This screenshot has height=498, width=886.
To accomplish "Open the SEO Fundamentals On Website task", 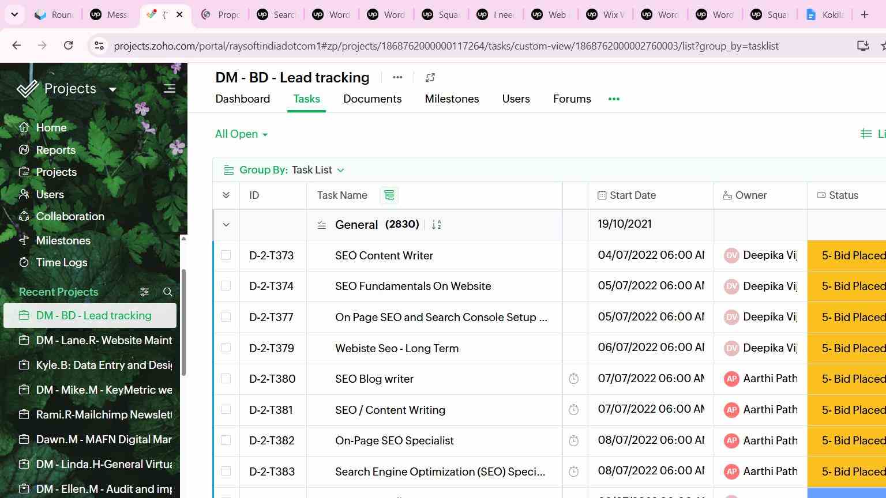I will tap(413, 286).
